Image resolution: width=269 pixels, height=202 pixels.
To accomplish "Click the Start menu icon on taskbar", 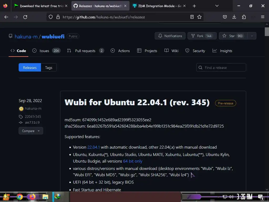I will click(x=6, y=197).
